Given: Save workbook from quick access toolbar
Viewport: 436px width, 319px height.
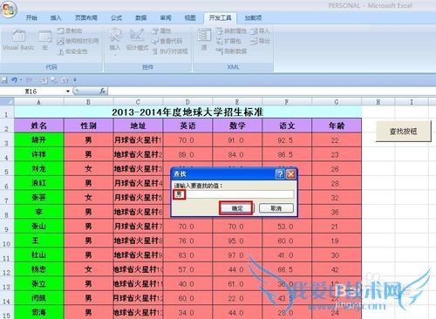Looking at the screenshot, I should coord(4,80).
